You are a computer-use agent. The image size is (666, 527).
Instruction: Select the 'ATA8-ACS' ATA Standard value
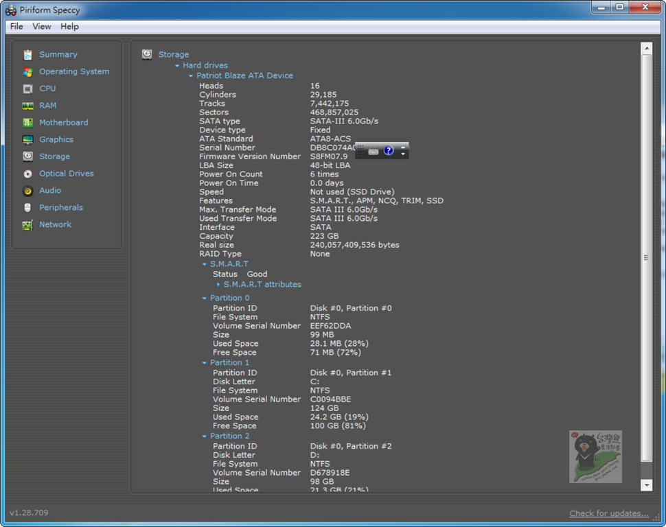pos(330,139)
